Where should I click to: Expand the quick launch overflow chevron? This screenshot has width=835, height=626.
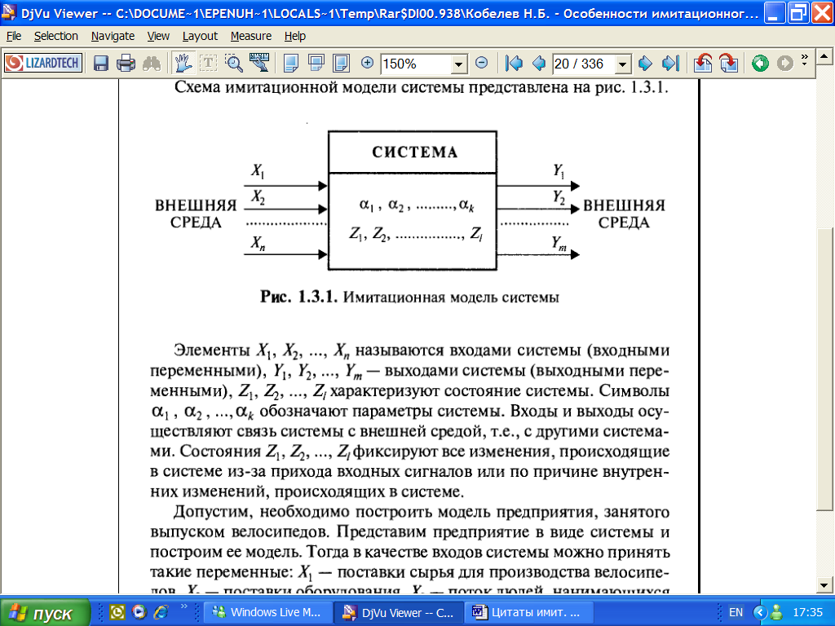183,606
